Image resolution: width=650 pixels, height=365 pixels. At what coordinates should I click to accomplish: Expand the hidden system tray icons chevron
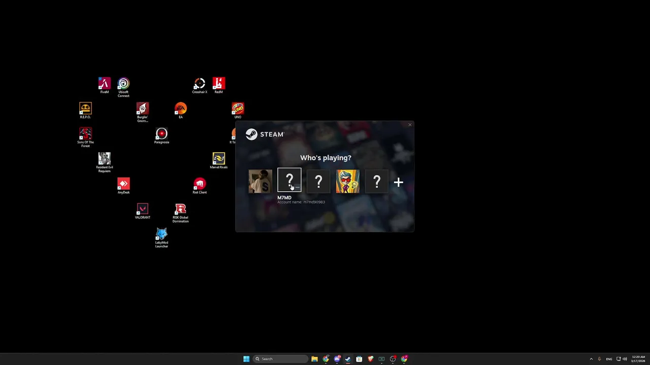tap(591, 359)
